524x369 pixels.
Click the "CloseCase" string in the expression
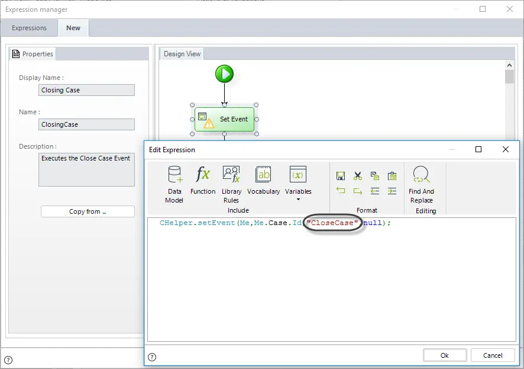coord(332,223)
